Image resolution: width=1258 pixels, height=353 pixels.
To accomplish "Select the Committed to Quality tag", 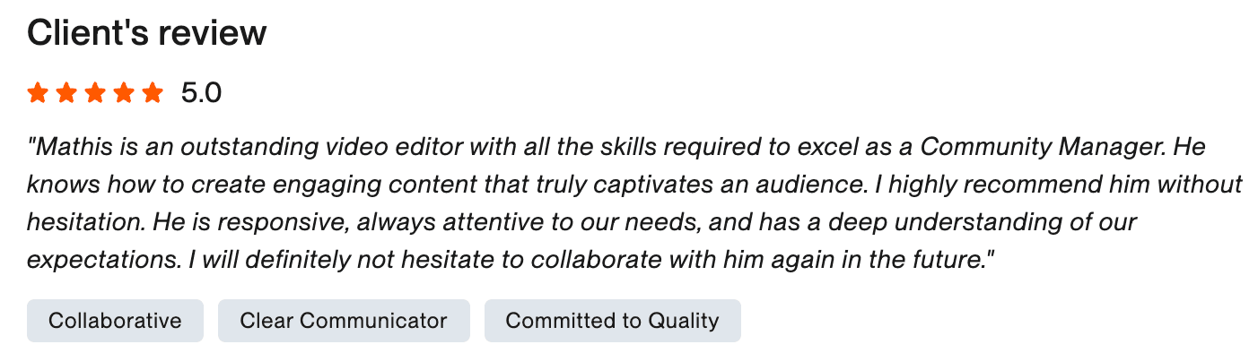I will pos(613,321).
